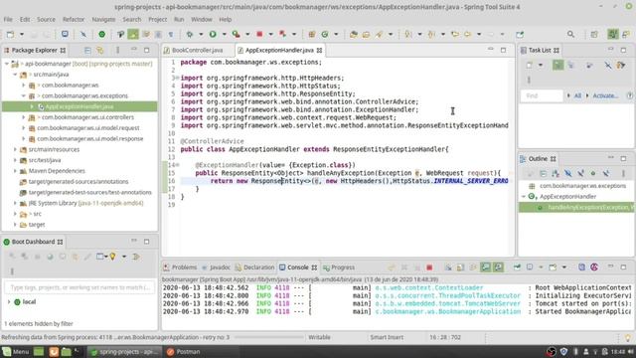Screen dimensions: 636x358
Task: Expand the local node in Boot Dashboard
Action: tap(9, 302)
